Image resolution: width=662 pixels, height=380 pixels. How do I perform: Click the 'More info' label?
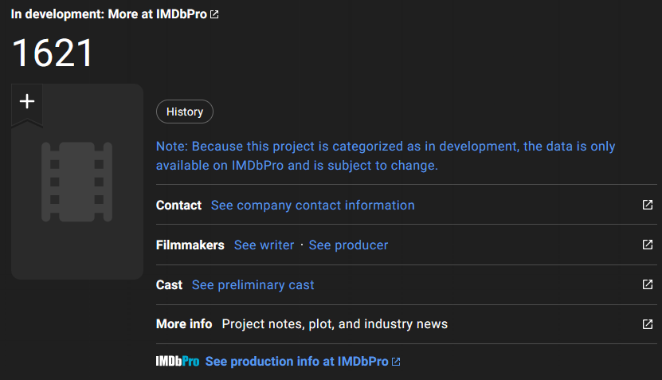184,324
